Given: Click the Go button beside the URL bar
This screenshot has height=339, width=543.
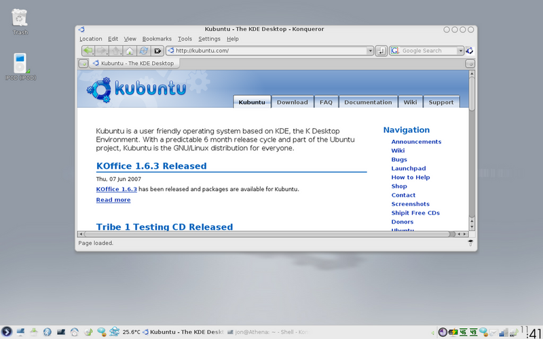Looking at the screenshot, I should click(x=381, y=51).
